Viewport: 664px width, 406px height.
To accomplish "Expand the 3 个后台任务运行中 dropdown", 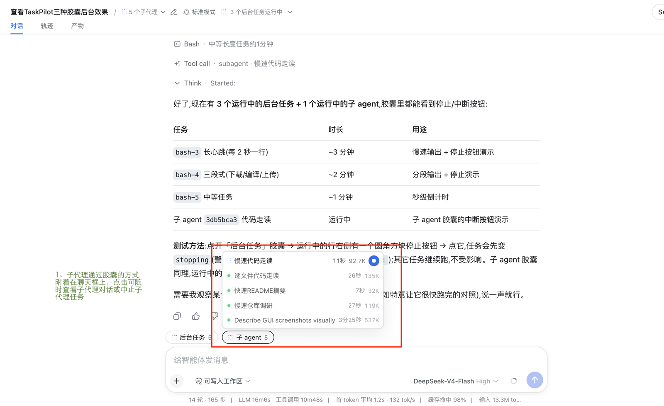I will pos(257,12).
